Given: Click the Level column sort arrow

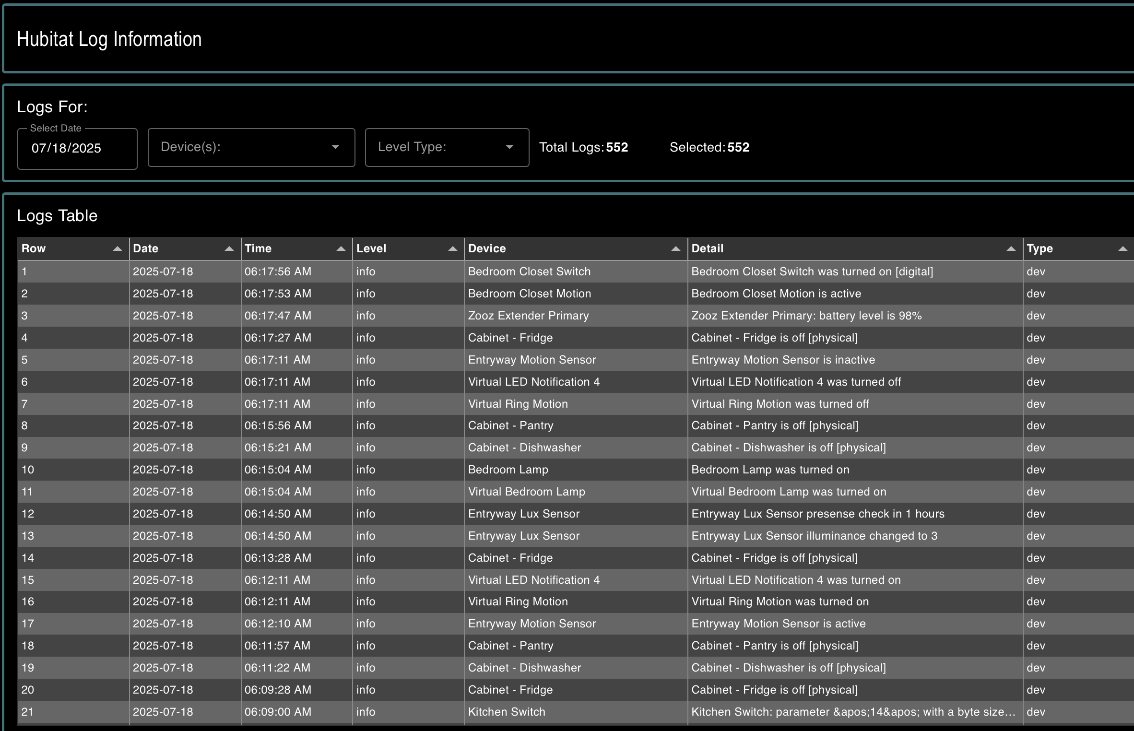Looking at the screenshot, I should click(x=452, y=248).
